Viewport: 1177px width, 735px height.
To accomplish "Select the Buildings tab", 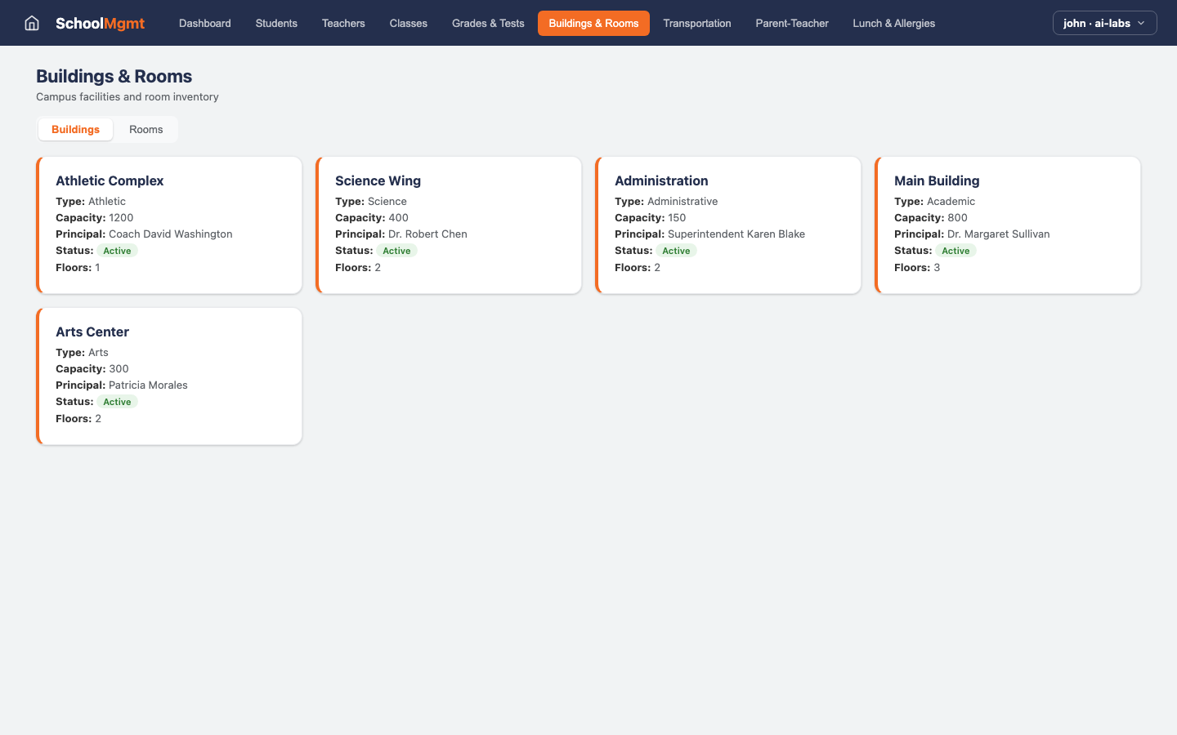I will [75, 129].
